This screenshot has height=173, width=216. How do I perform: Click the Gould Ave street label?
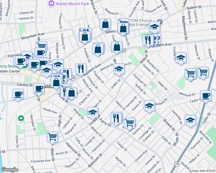tap(50, 110)
